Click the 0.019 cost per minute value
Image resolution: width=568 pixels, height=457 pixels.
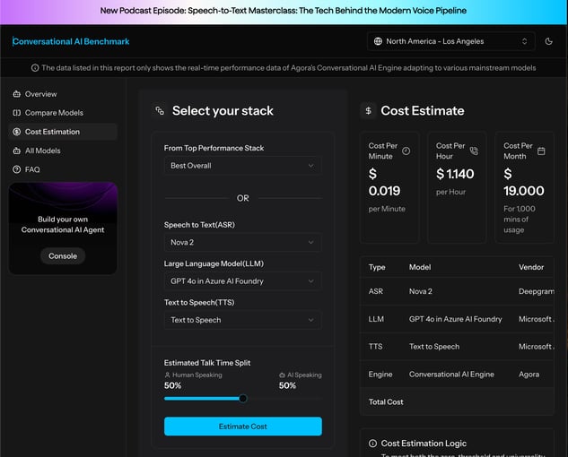tap(384, 191)
